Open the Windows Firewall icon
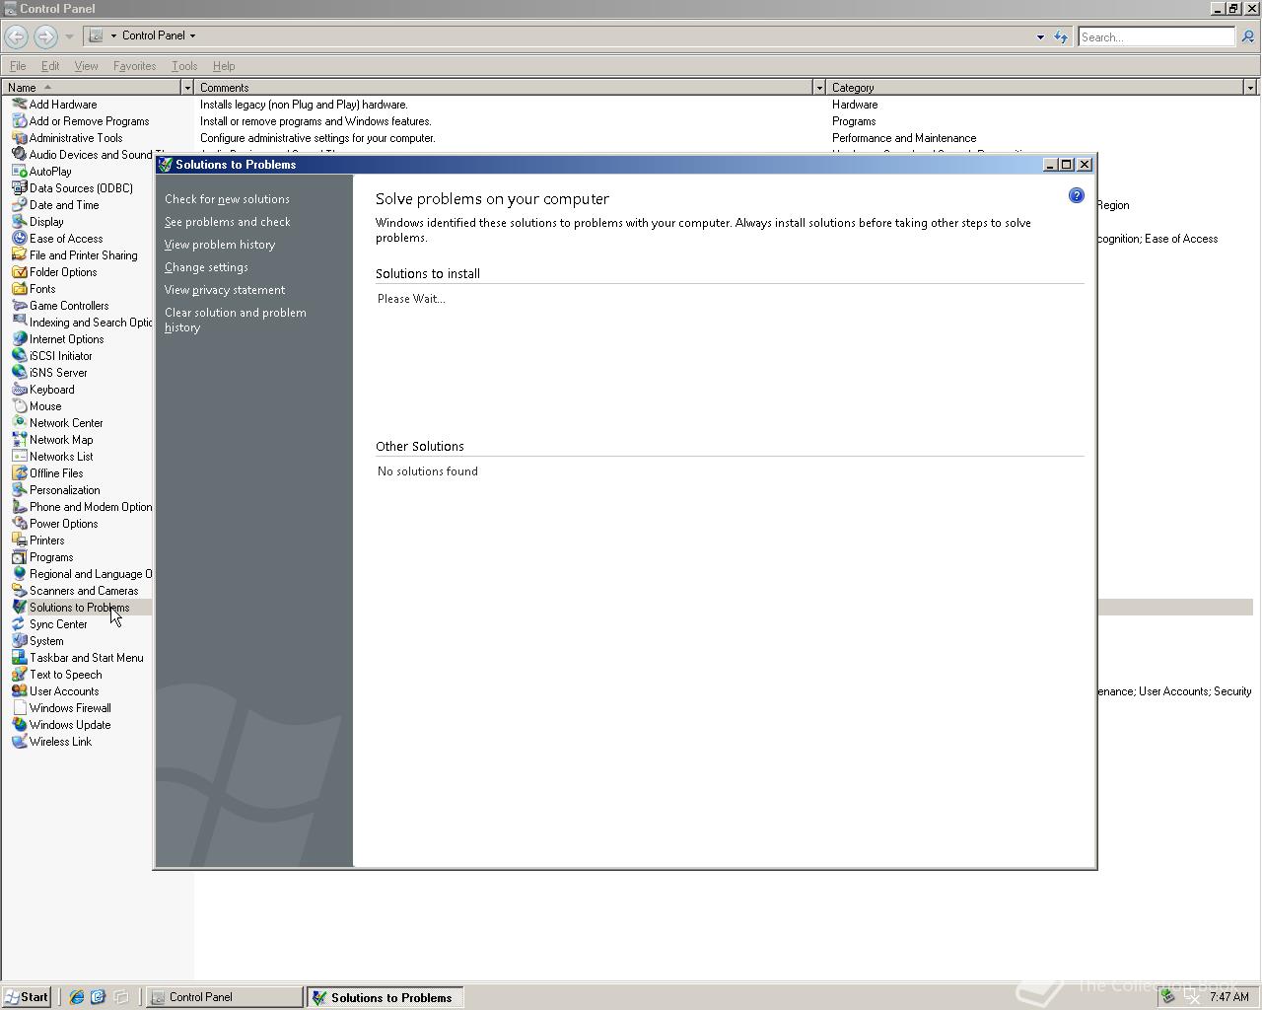The image size is (1262, 1010). (x=19, y=707)
